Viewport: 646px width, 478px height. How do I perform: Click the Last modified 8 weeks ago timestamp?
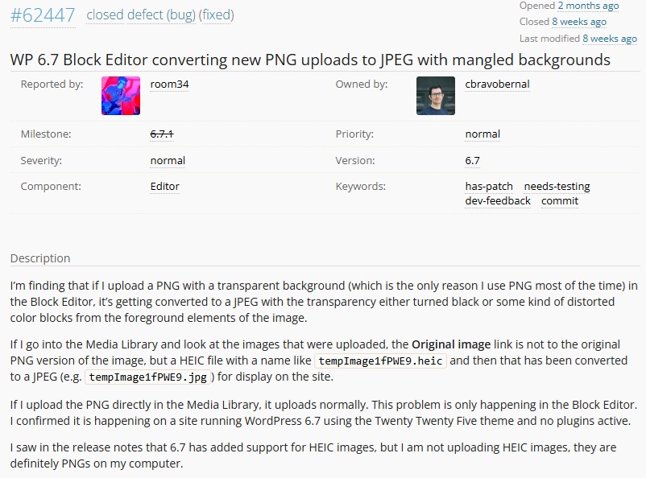pos(610,38)
